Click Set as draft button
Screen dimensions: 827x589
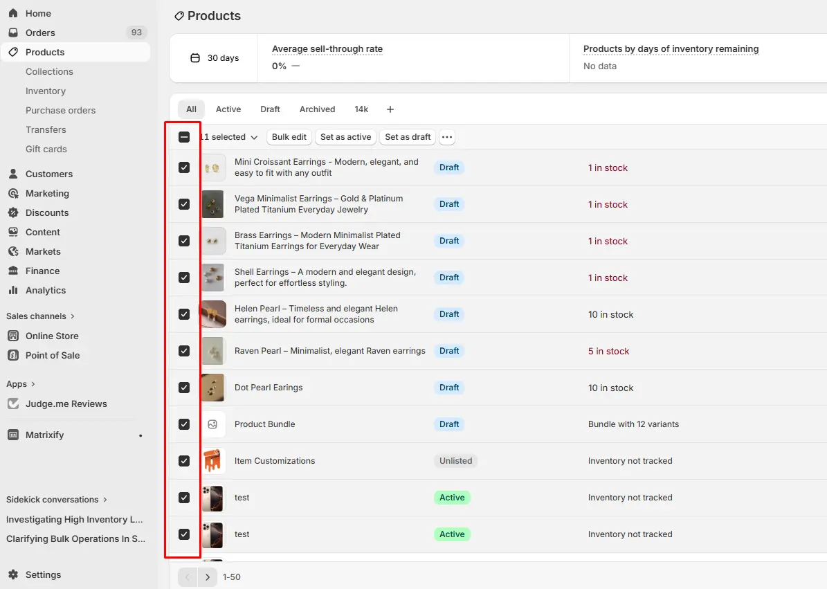[408, 137]
